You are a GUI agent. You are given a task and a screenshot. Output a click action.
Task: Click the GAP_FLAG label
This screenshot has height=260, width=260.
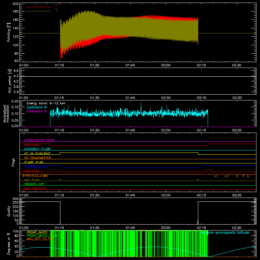(32, 145)
